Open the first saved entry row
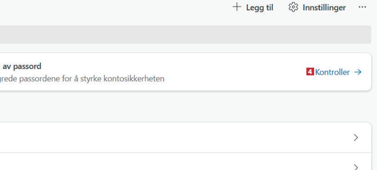377x170 pixels. click(x=186, y=137)
